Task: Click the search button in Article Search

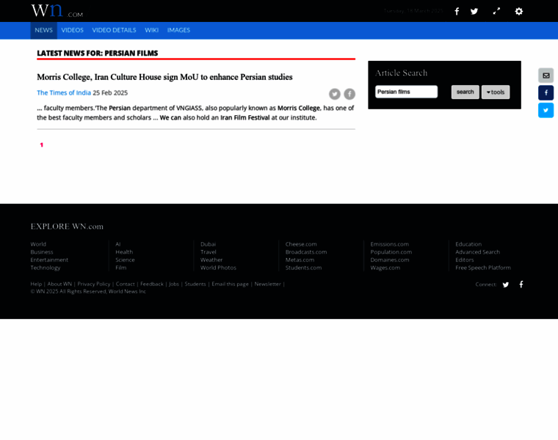Action: tap(465, 92)
